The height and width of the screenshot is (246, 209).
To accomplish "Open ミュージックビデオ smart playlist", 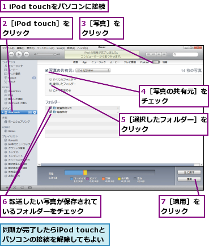I will click(x=17, y=160).
